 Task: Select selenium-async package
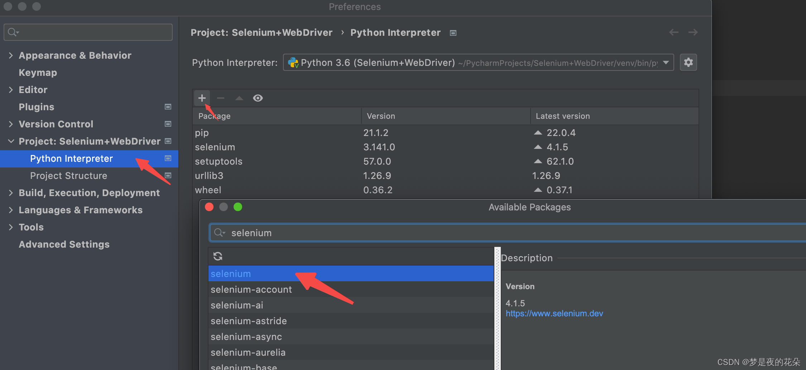point(351,337)
